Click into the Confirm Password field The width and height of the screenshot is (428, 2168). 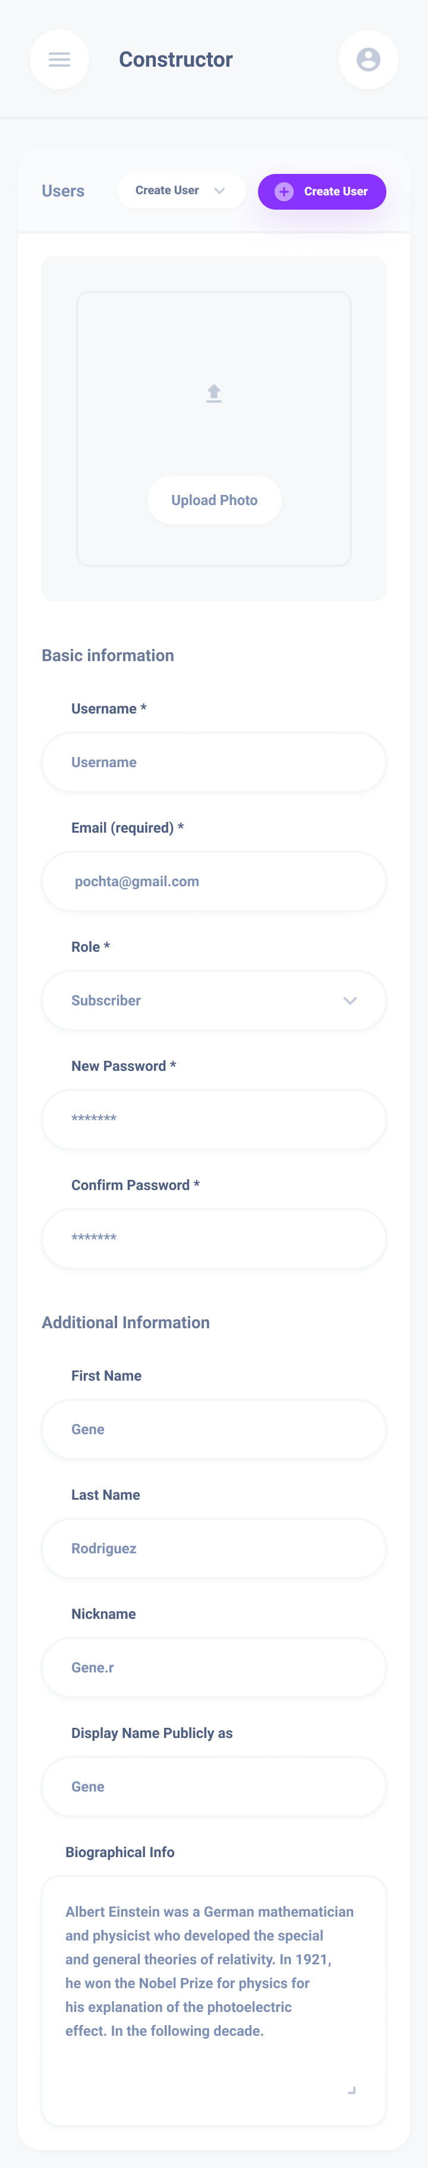pos(213,1239)
